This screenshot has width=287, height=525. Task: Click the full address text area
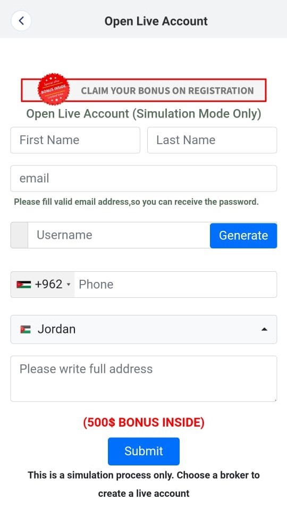(x=144, y=379)
